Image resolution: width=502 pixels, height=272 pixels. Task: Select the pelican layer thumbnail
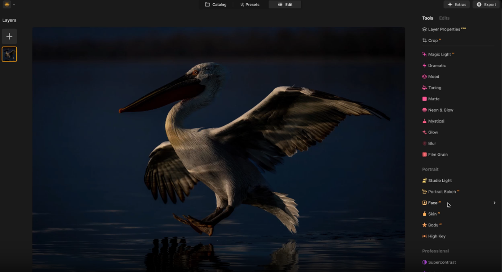pyautogui.click(x=9, y=54)
